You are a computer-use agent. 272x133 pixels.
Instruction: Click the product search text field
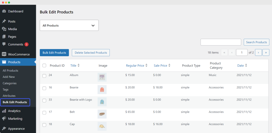click(x=221, y=42)
